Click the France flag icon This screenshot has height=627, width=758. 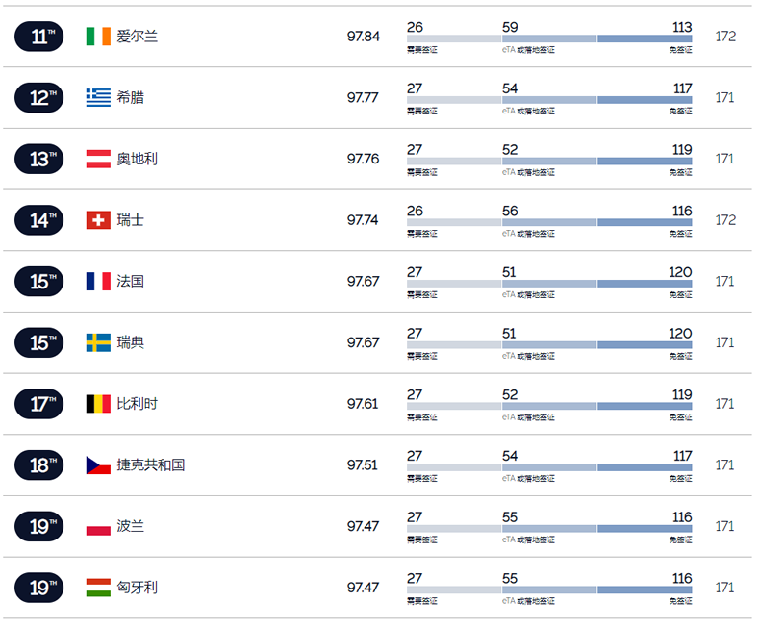tap(98, 282)
